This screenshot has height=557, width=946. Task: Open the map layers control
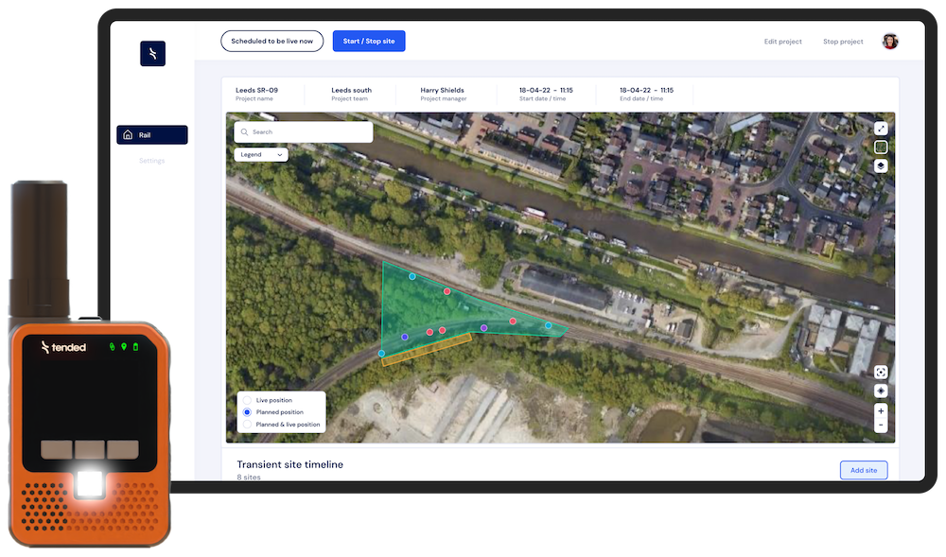(x=881, y=165)
